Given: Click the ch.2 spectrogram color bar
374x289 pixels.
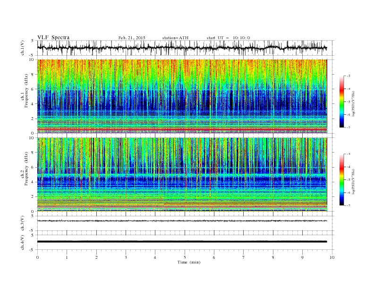Looking at the screenshot, I should (x=341, y=179).
